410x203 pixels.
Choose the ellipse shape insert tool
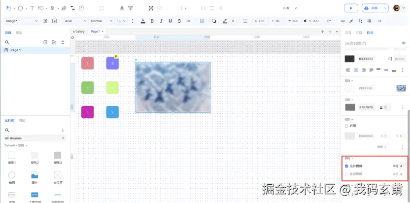20,8
